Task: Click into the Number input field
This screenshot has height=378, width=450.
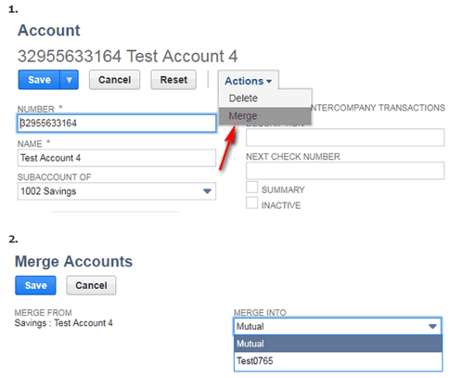Action: [x=117, y=124]
